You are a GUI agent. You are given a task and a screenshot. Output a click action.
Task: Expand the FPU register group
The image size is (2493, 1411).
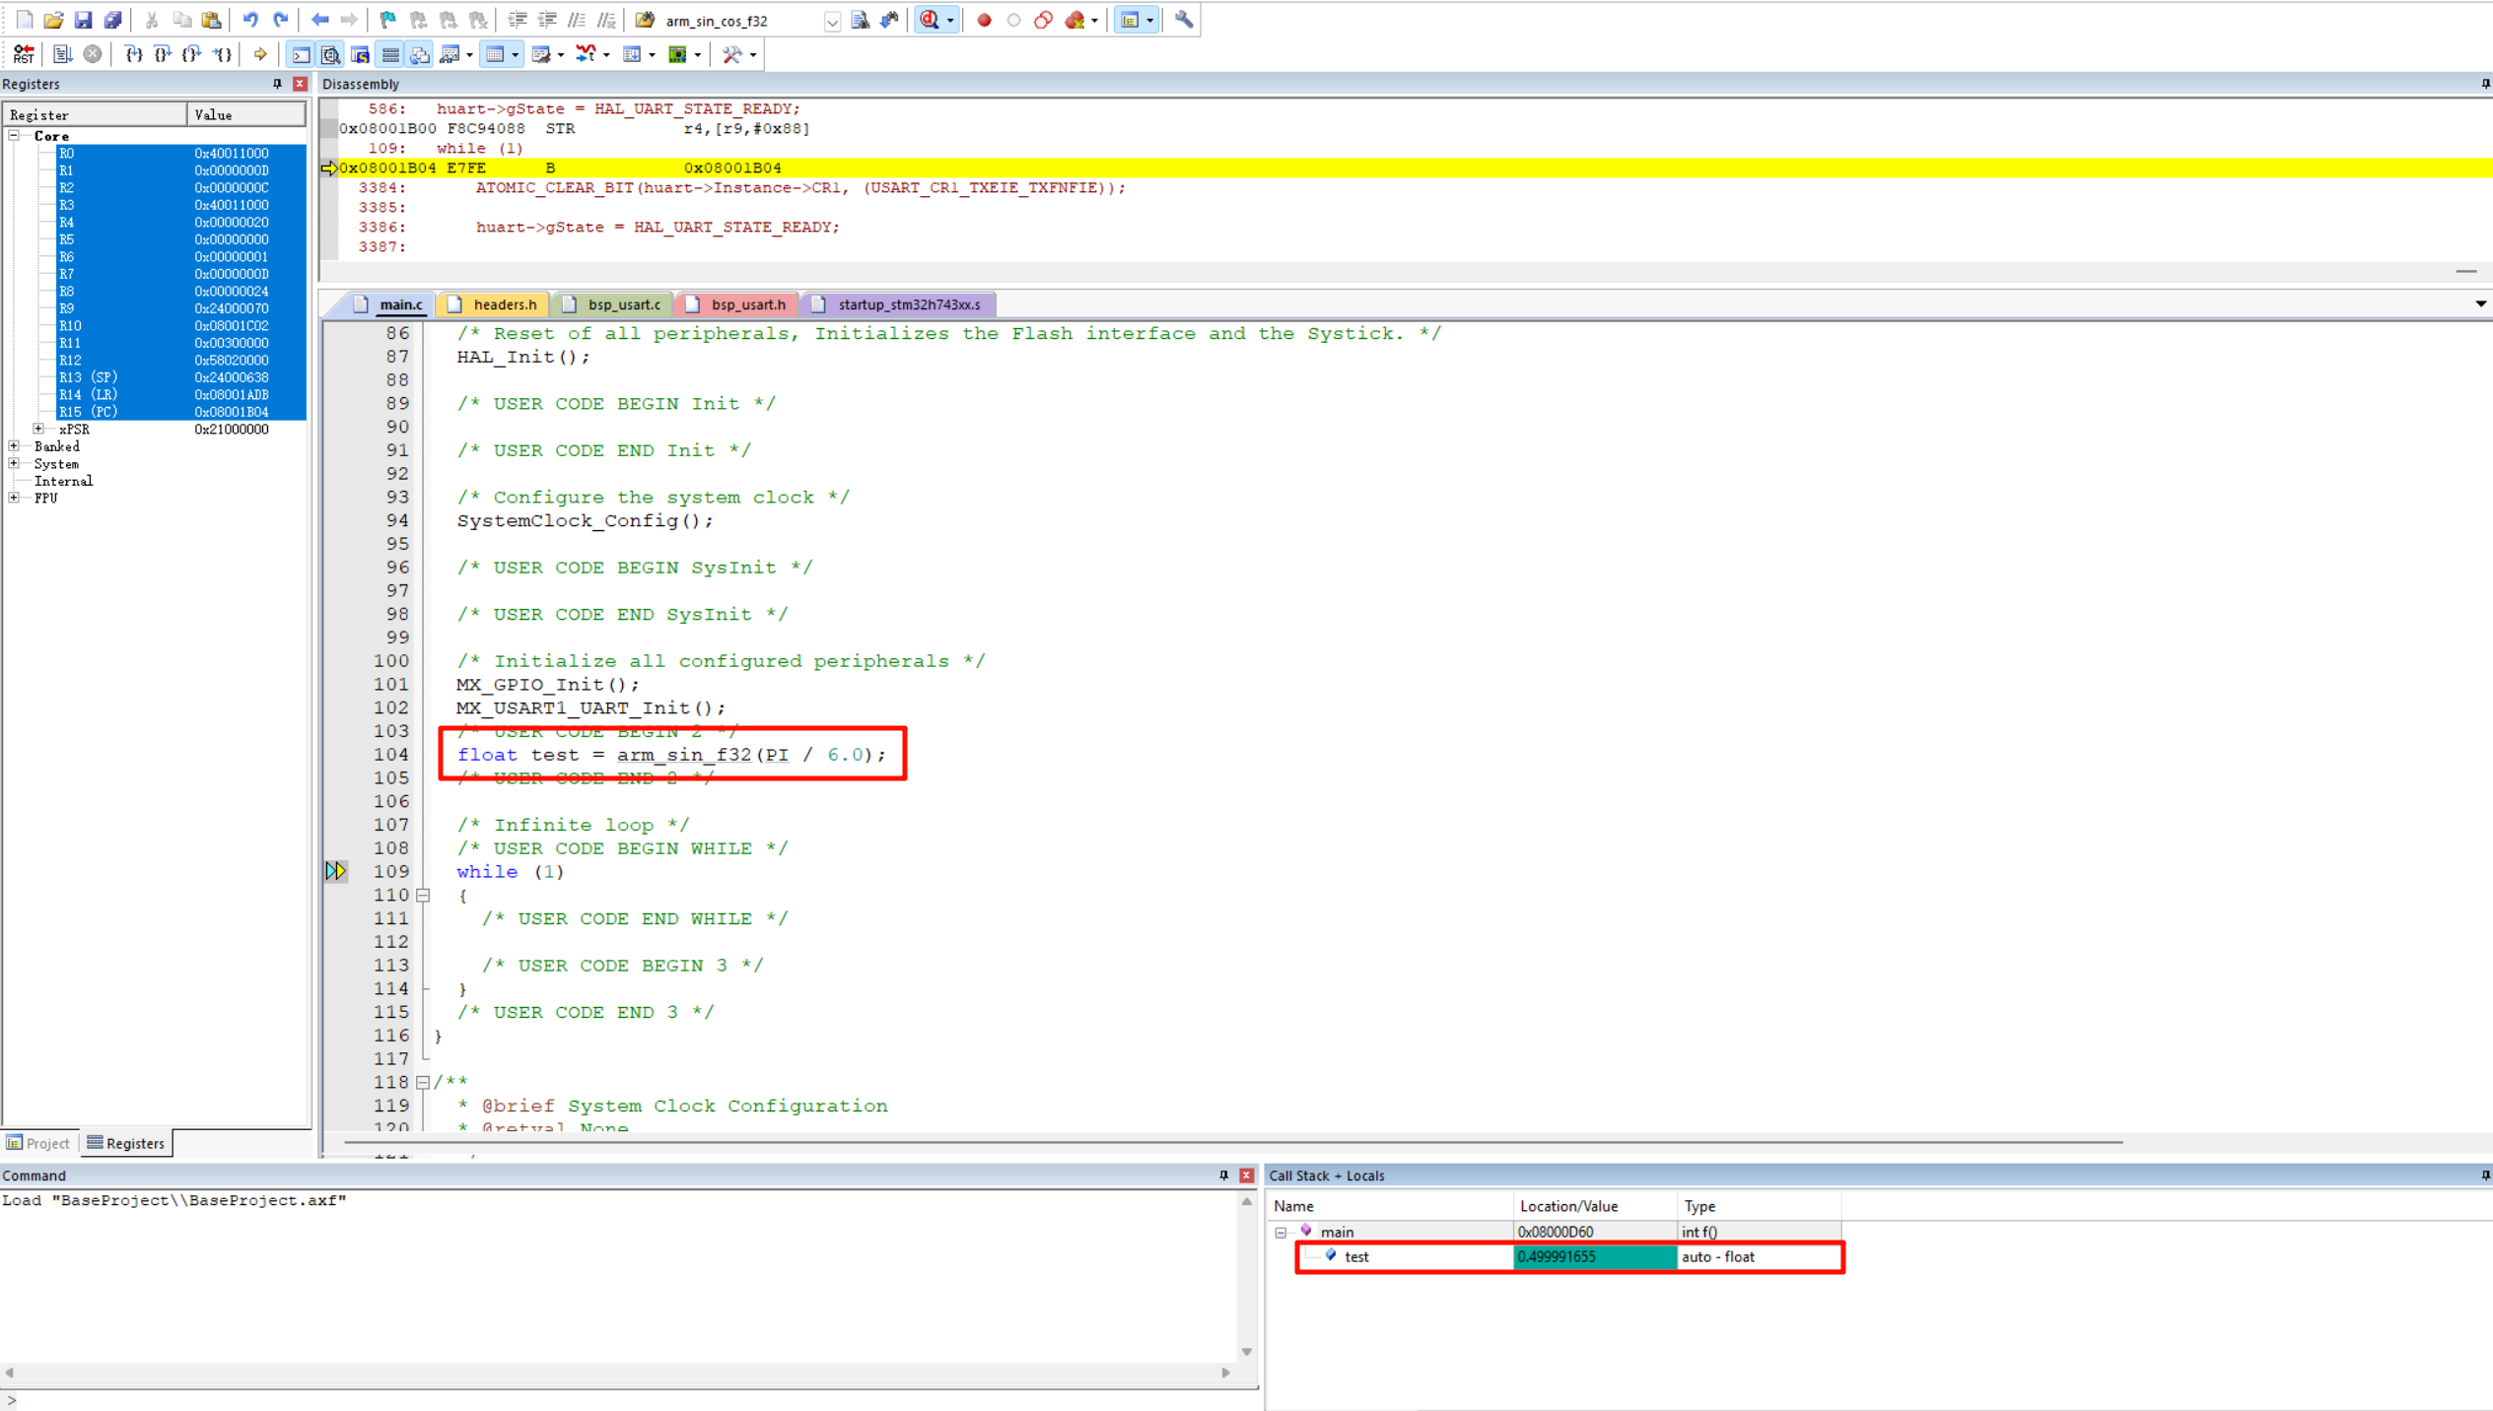pyautogui.click(x=14, y=498)
